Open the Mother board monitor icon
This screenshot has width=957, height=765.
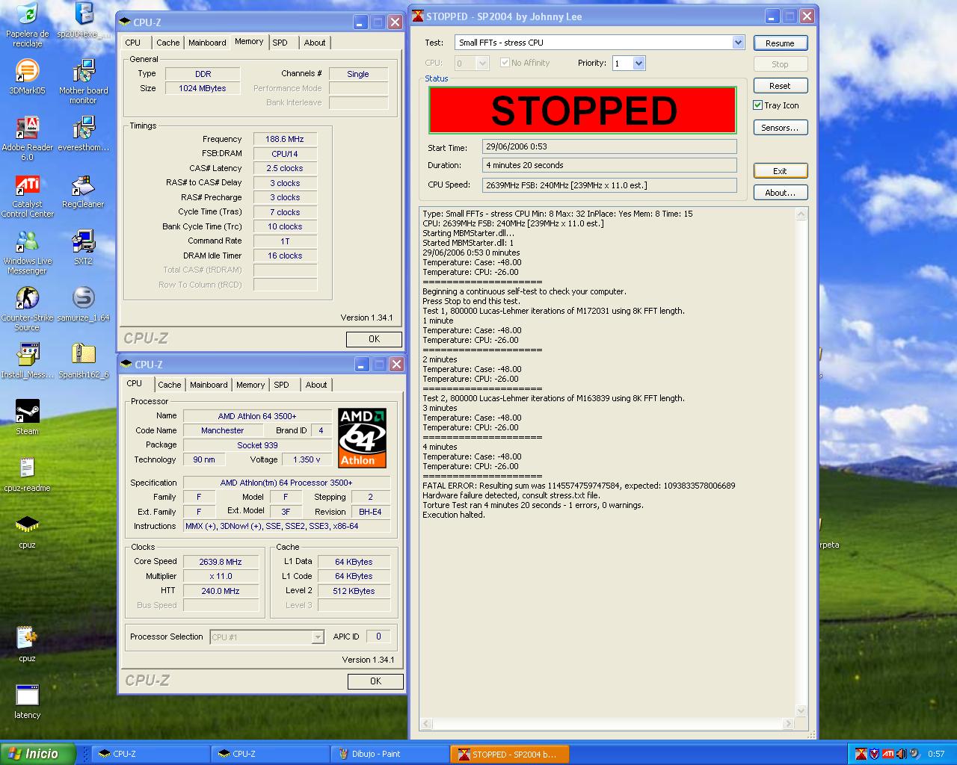[83, 72]
